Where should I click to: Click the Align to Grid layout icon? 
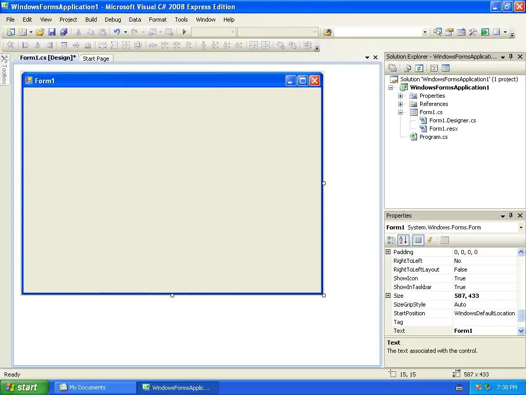[10, 45]
